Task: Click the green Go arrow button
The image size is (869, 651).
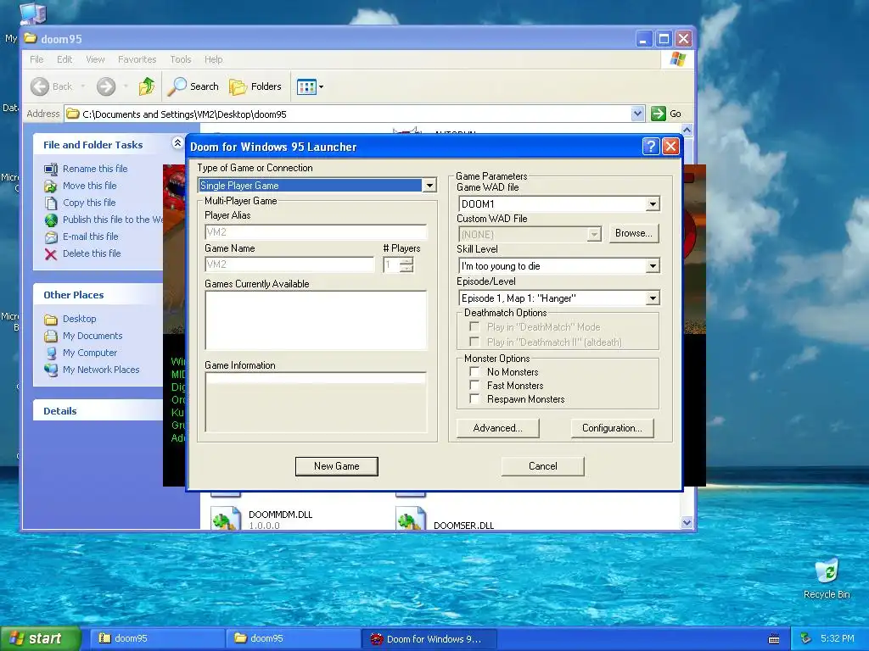Action: tap(659, 114)
